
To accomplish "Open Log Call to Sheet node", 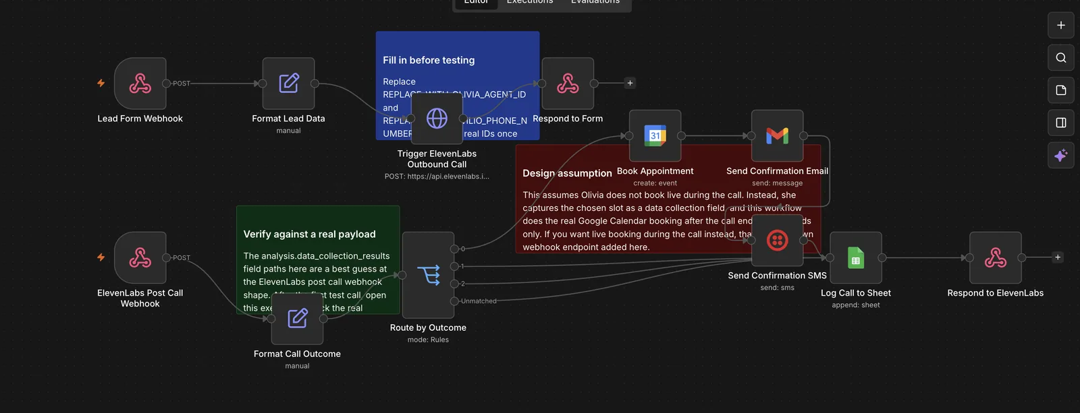I will pos(856,257).
